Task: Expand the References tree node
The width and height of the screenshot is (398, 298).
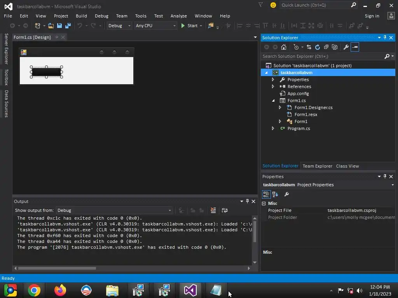Action: (x=273, y=87)
